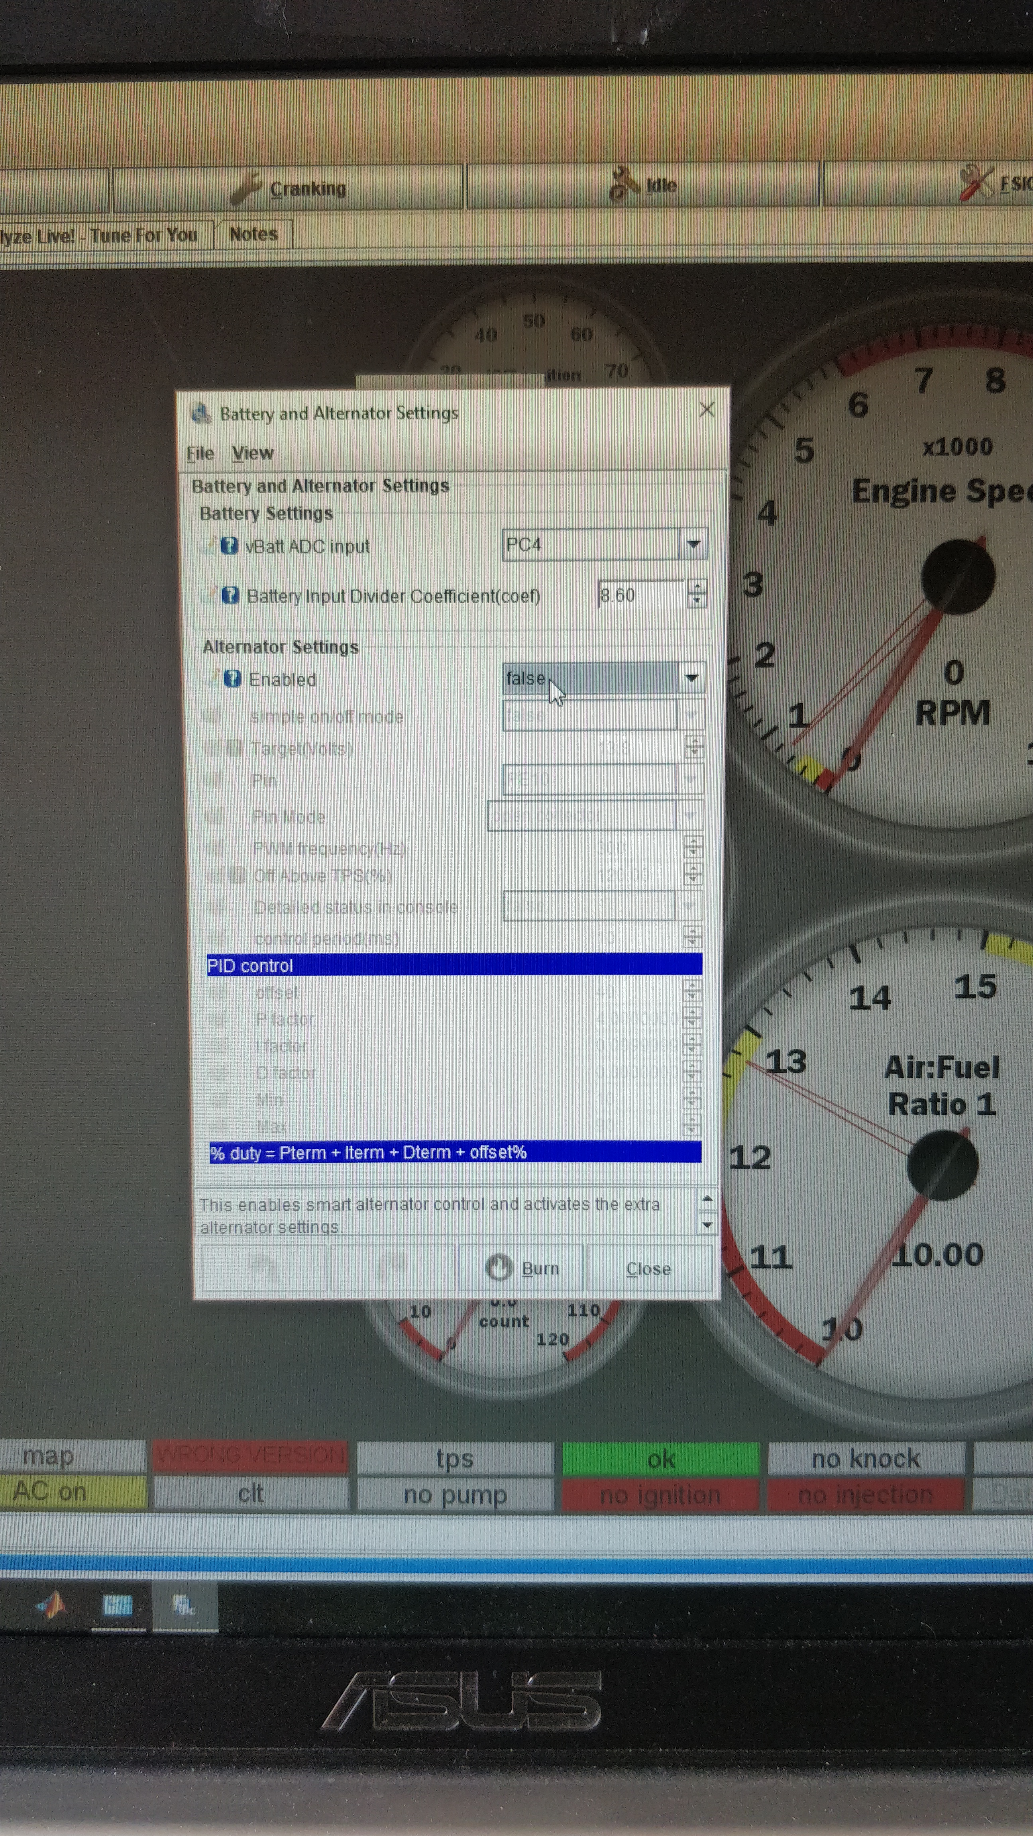Click the PID Max stepper
This screenshot has height=1836, width=1033.
[x=692, y=1125]
